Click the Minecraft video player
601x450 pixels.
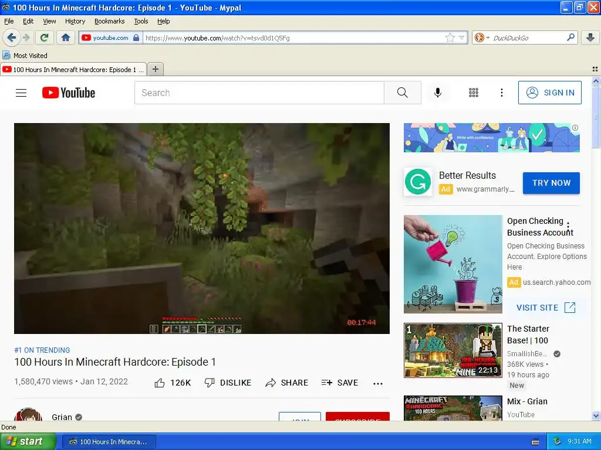coord(202,229)
